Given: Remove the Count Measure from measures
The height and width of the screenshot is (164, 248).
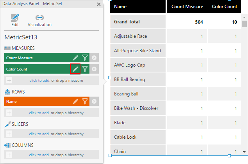Looking at the screenshot, I should (94, 58).
